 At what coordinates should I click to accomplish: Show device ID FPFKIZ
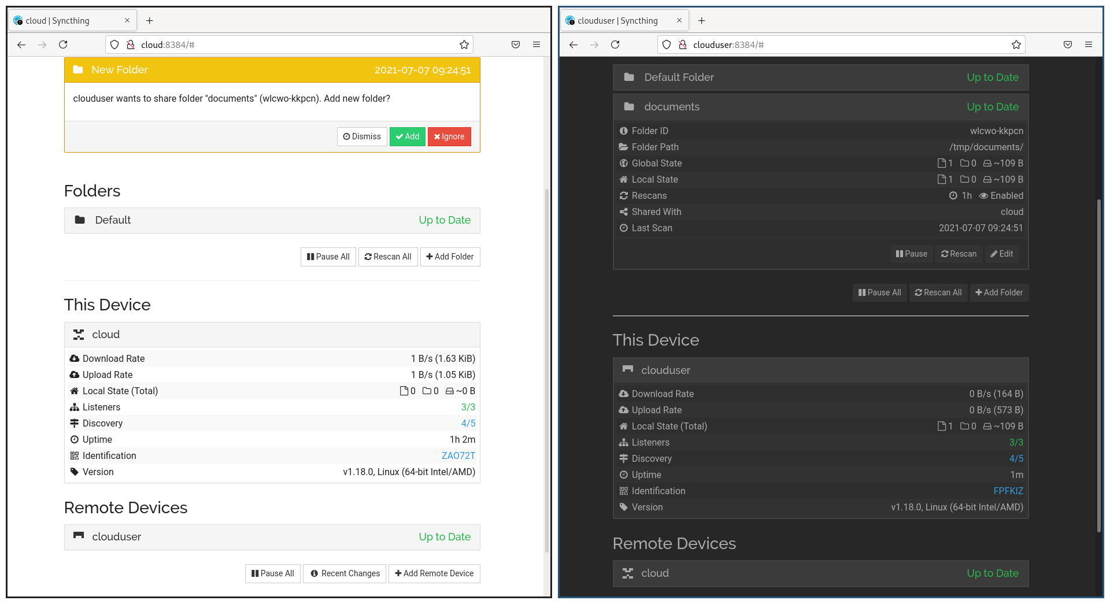[x=1008, y=491]
